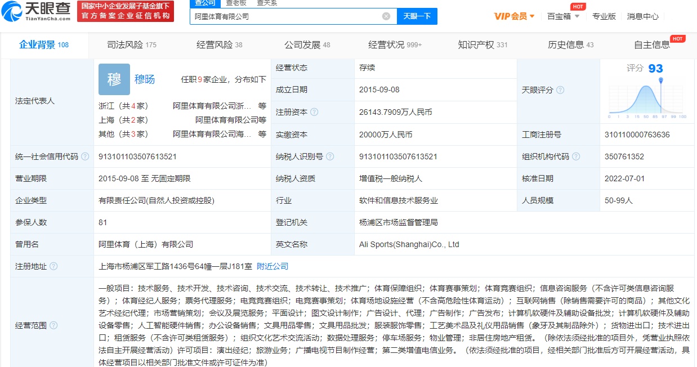Click the 附近公司 link
The image size is (697, 367).
point(272,266)
